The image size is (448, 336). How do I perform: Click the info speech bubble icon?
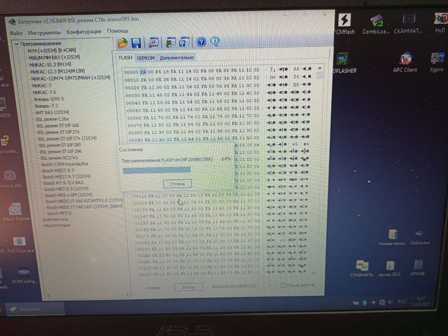[215, 42]
